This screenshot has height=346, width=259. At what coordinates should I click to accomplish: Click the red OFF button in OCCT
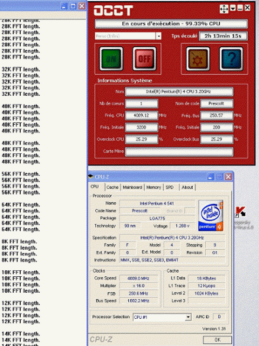click(144, 59)
